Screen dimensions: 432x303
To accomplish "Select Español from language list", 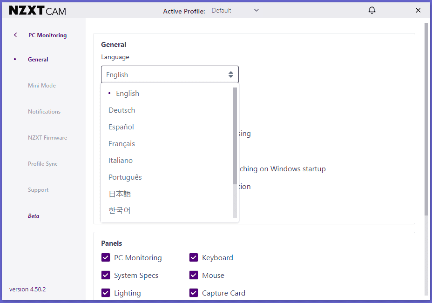I will (167, 127).
